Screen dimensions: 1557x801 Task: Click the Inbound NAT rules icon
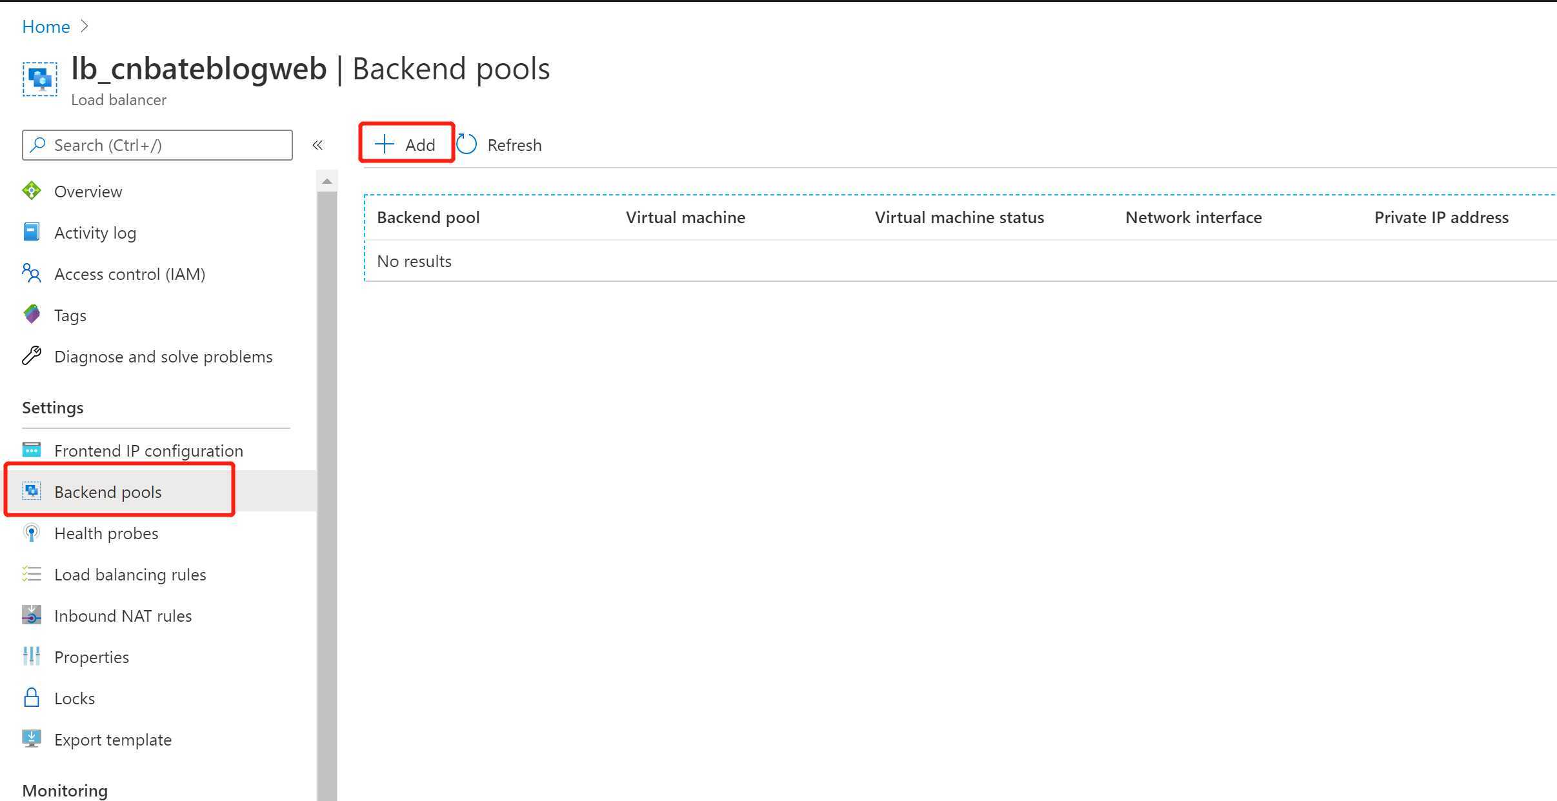pyautogui.click(x=32, y=615)
